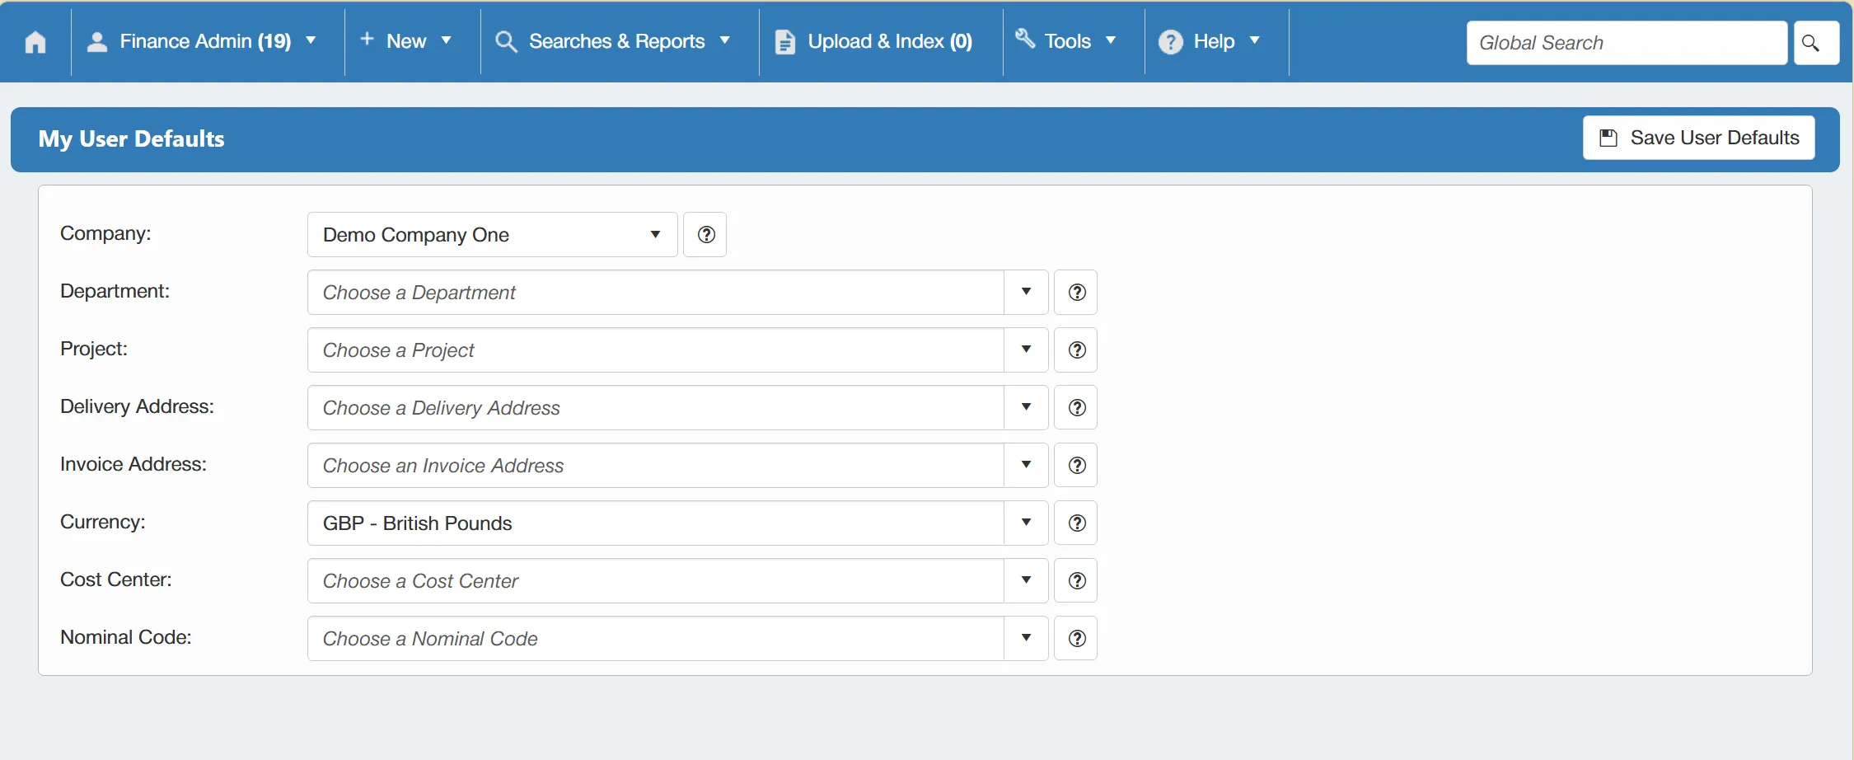Click the My User Defaults heading
The image size is (1854, 760).
click(132, 138)
